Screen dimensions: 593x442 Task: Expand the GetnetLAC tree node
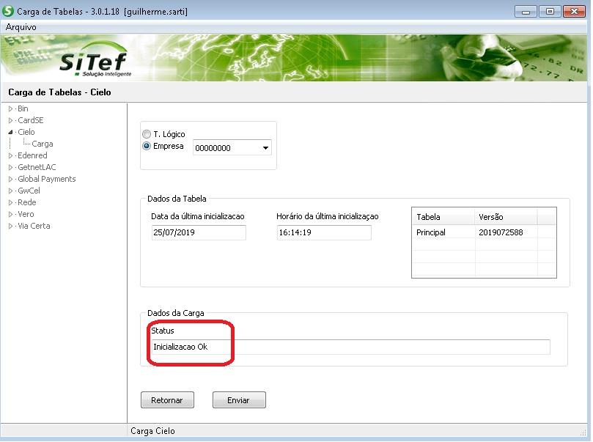click(10, 168)
